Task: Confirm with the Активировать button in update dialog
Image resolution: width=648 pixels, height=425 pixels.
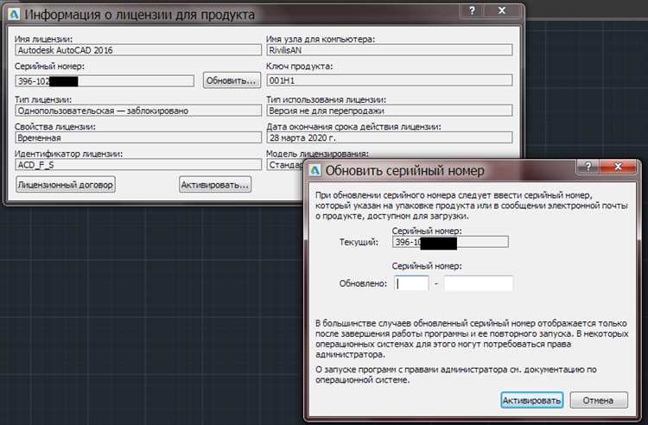Action: [531, 400]
